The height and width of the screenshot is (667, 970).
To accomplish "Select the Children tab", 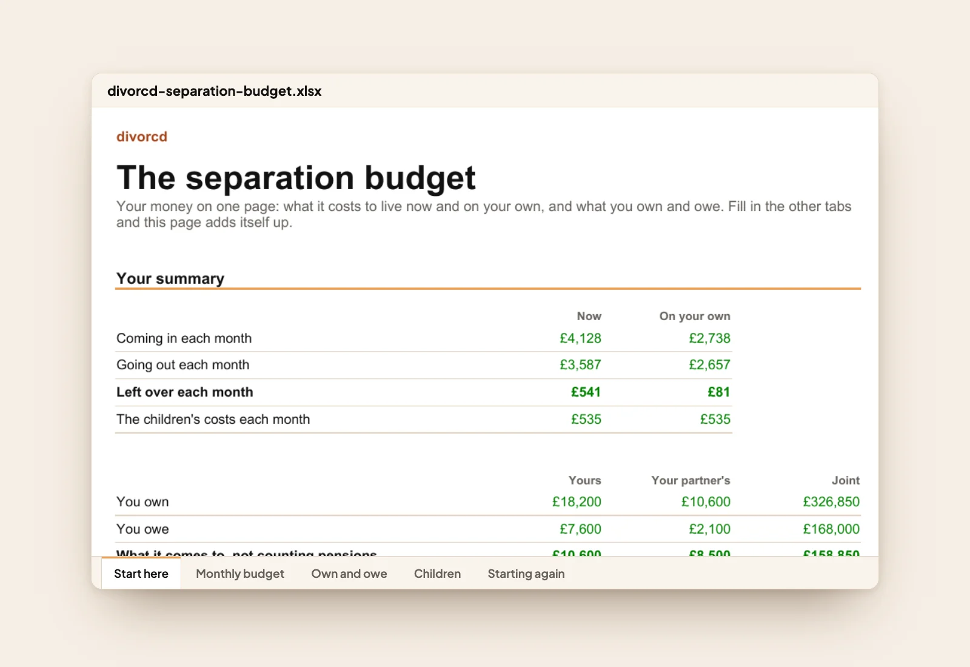I will click(437, 574).
